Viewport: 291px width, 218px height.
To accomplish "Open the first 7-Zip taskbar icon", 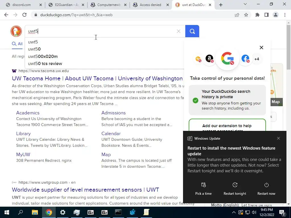I will (x=91, y=212).
